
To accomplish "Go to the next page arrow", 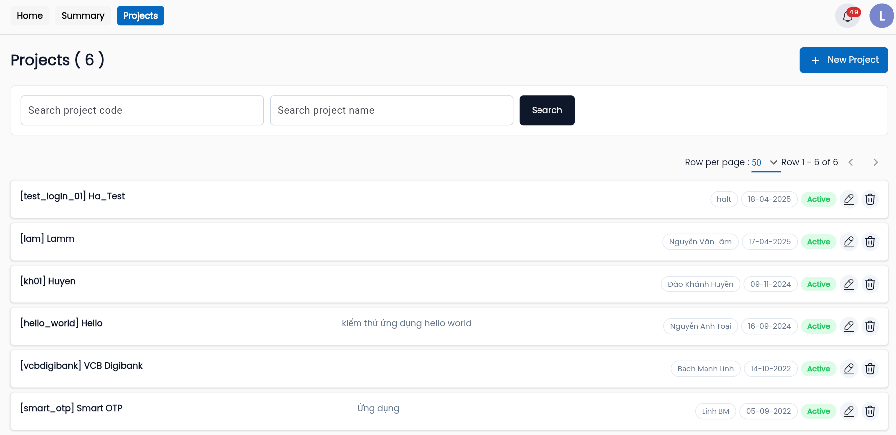I will tap(875, 162).
